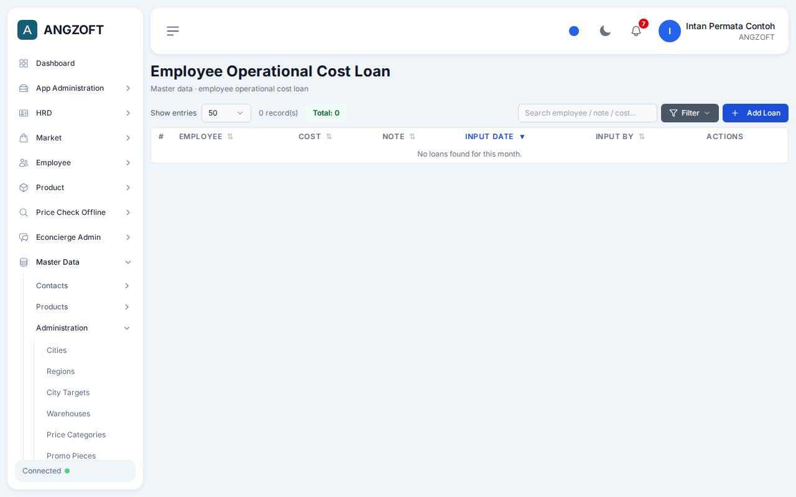The width and height of the screenshot is (796, 497).
Task: Click the Employee people icon
Action: (x=24, y=163)
